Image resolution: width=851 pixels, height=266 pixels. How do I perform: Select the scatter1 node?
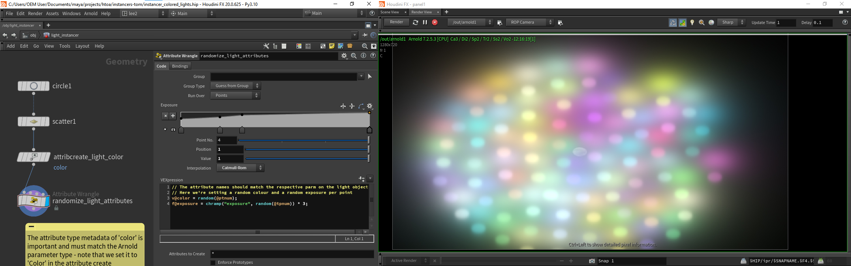click(34, 122)
